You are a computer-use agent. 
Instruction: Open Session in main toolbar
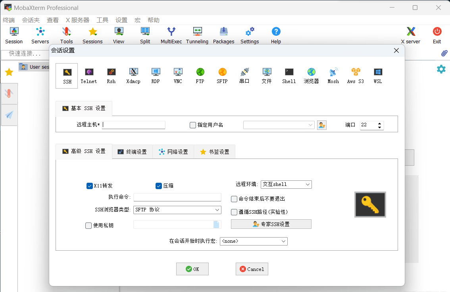tap(14, 35)
